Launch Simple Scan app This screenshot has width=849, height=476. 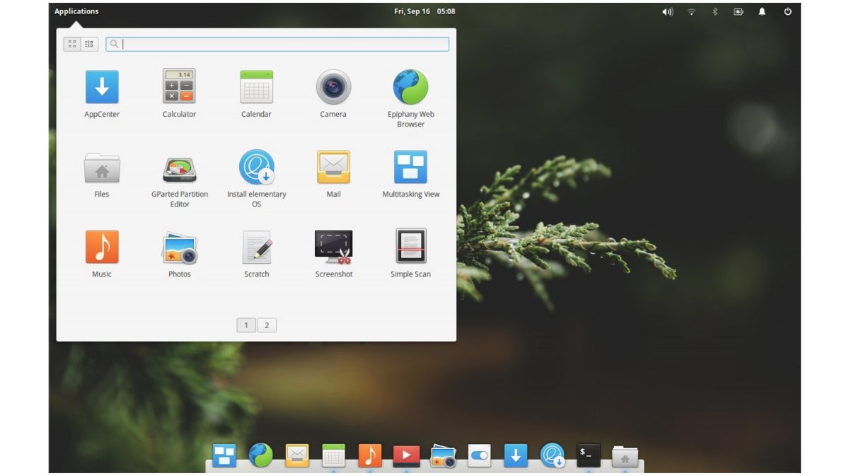pos(410,248)
